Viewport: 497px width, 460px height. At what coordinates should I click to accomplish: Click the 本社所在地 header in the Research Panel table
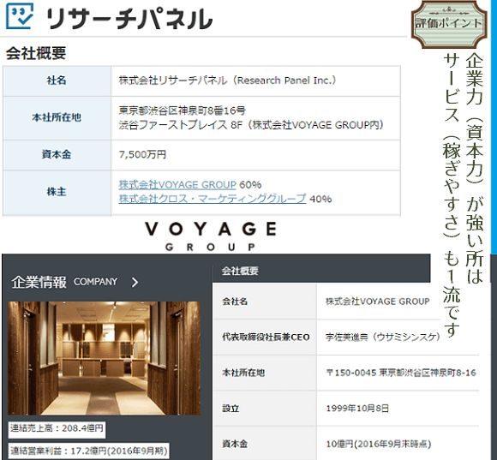[57, 117]
